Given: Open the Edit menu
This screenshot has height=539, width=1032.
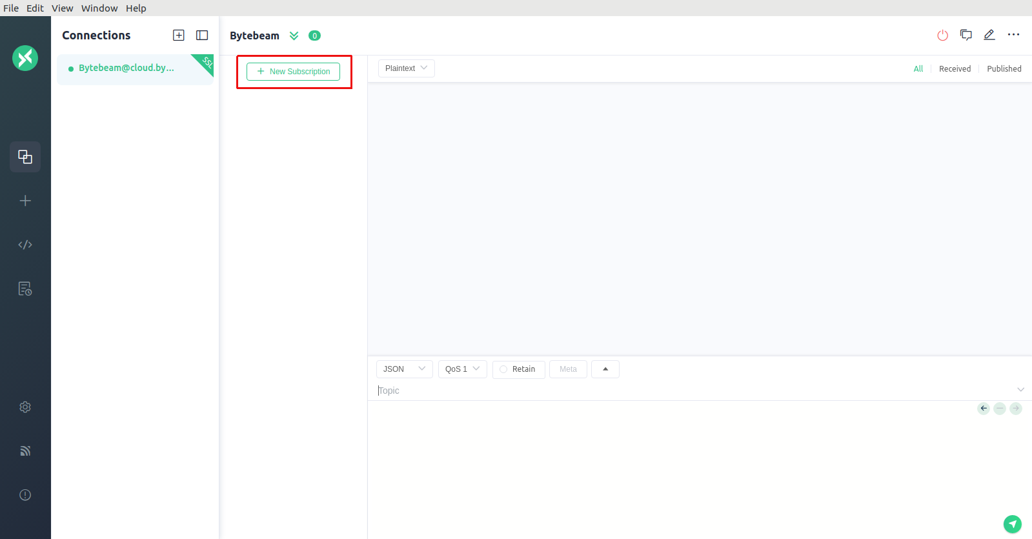Looking at the screenshot, I should pyautogui.click(x=35, y=8).
